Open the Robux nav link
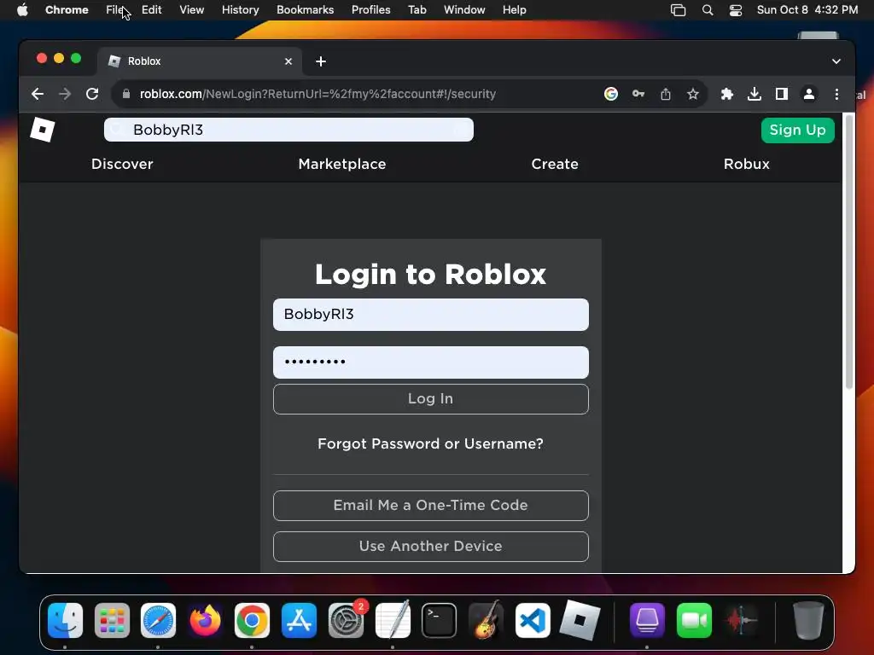The image size is (874, 655). (746, 164)
